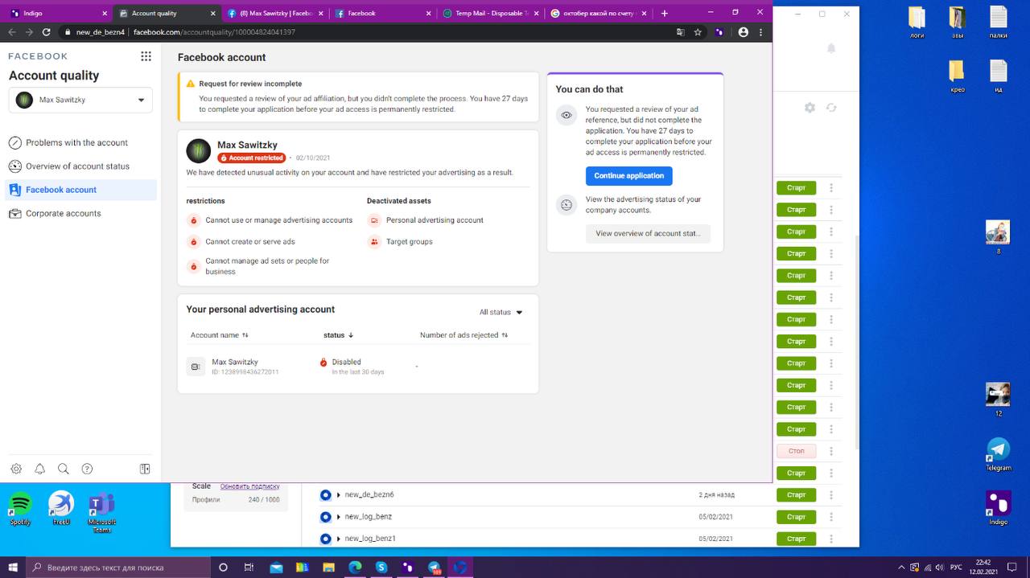Open the browser three-dot menu
This screenshot has width=1030, height=578.
click(x=760, y=32)
